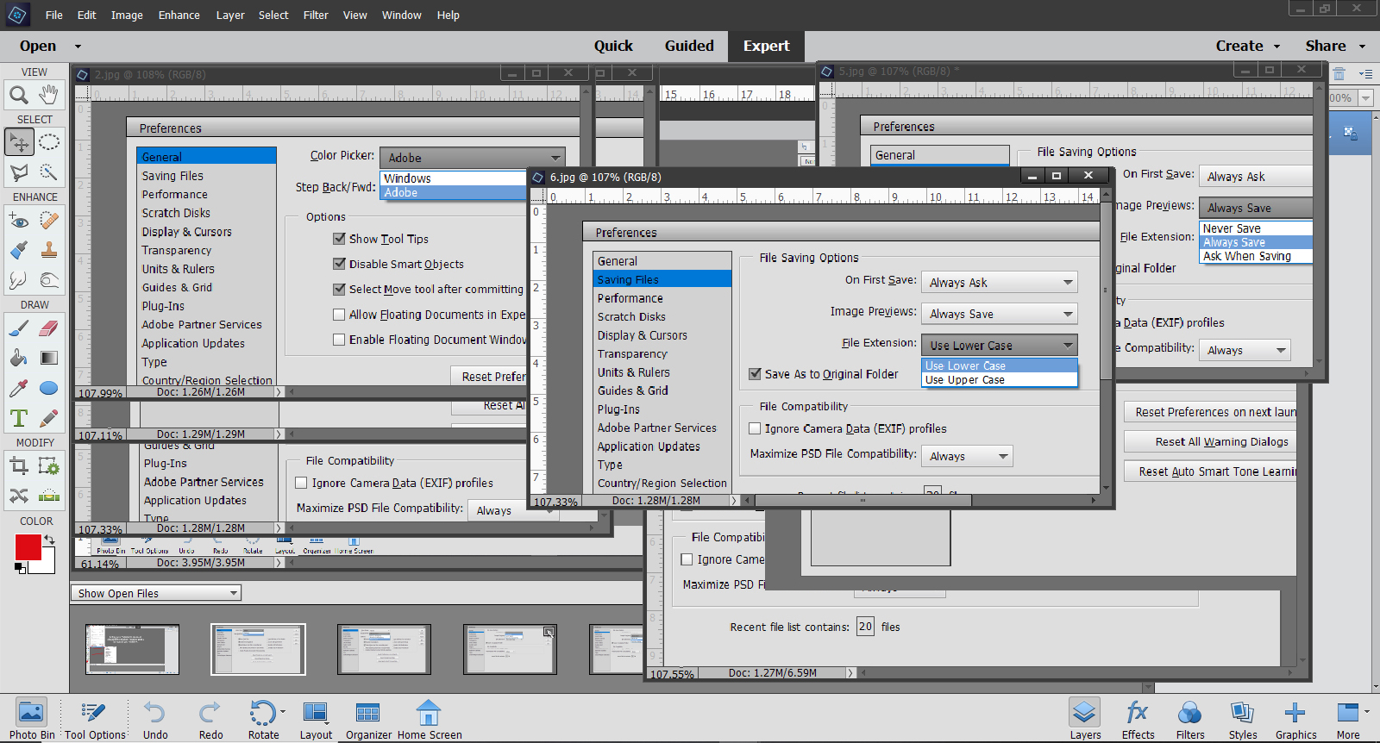Select the Recompose tool

tap(49, 466)
